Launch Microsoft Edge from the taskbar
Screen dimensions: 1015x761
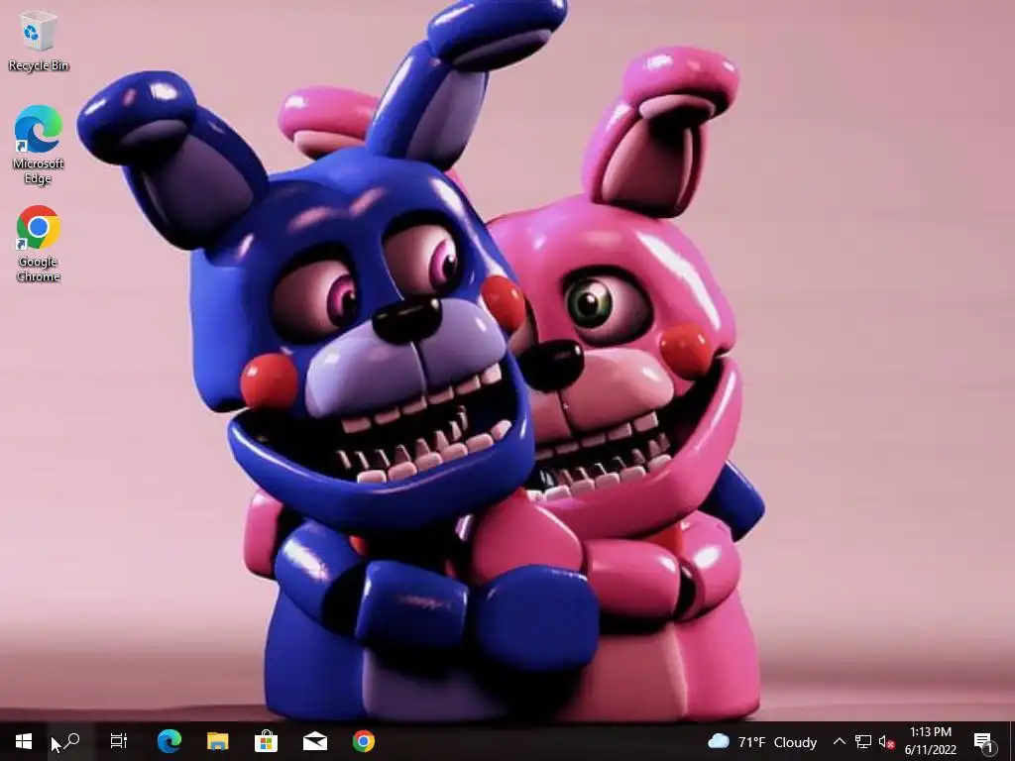[x=169, y=741]
